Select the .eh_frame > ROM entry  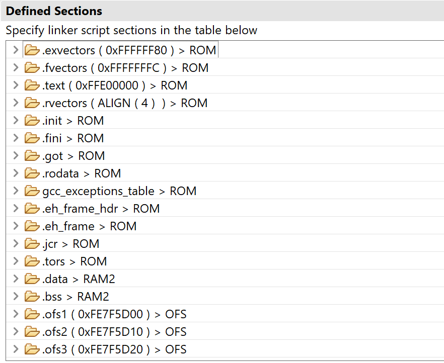[90, 226]
